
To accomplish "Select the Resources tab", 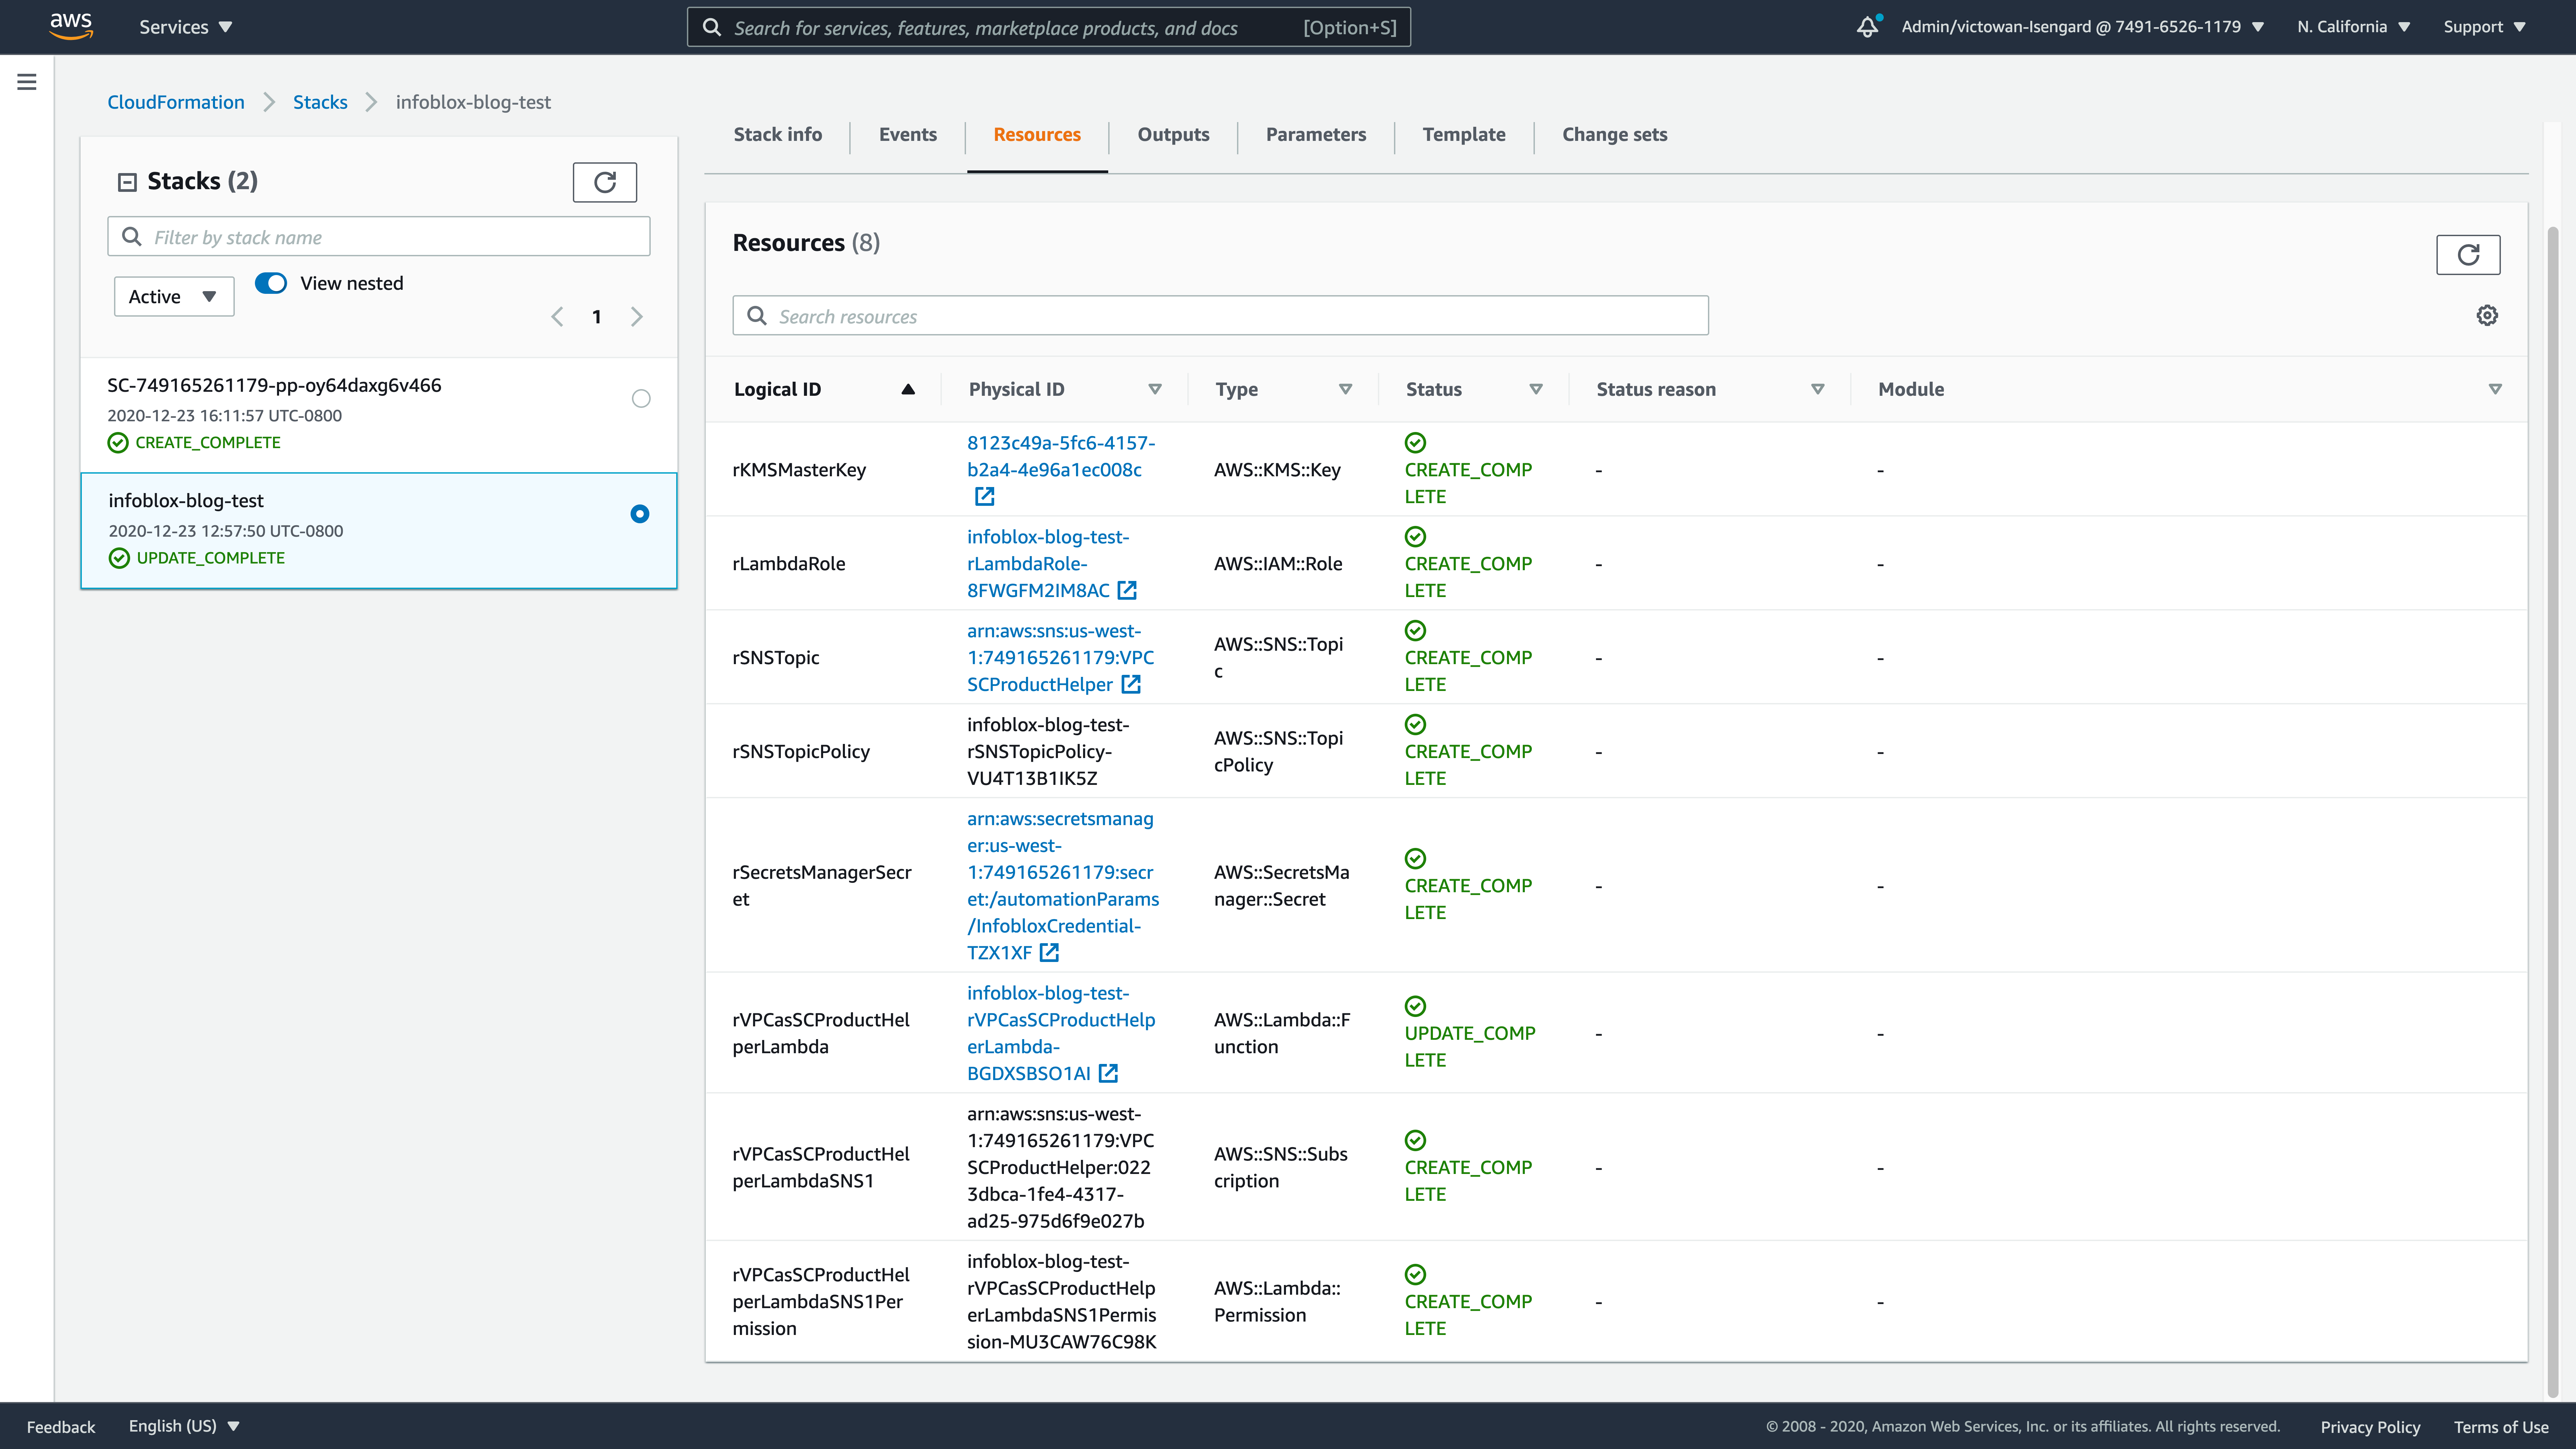I will point(1037,135).
